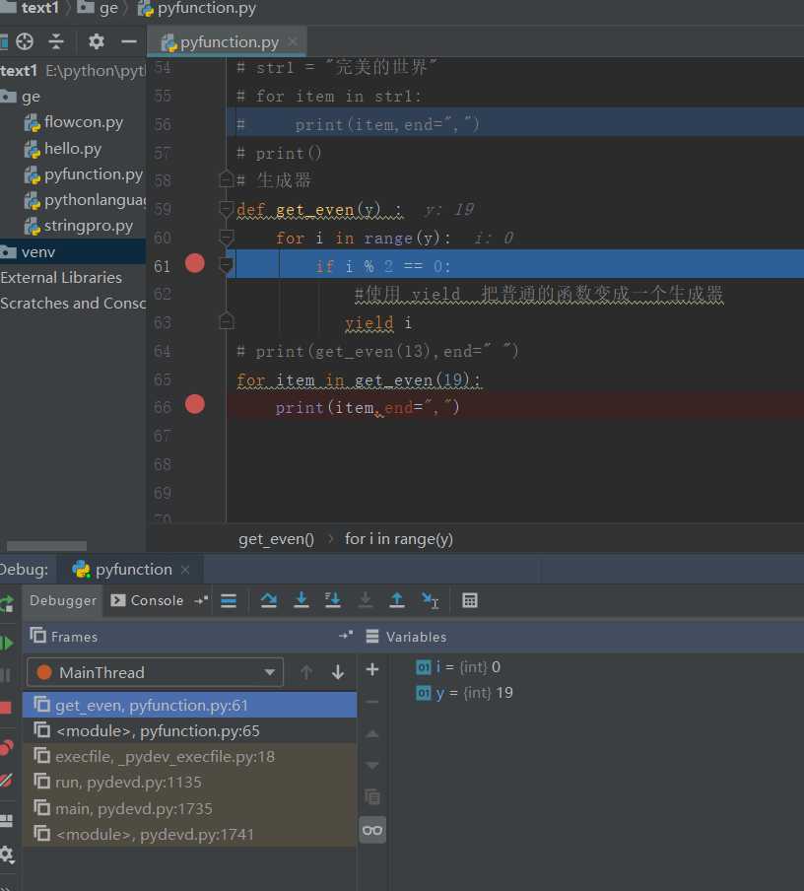This screenshot has height=891, width=804.
Task: Open Evaluate Expression calculator icon
Action: pos(470,600)
